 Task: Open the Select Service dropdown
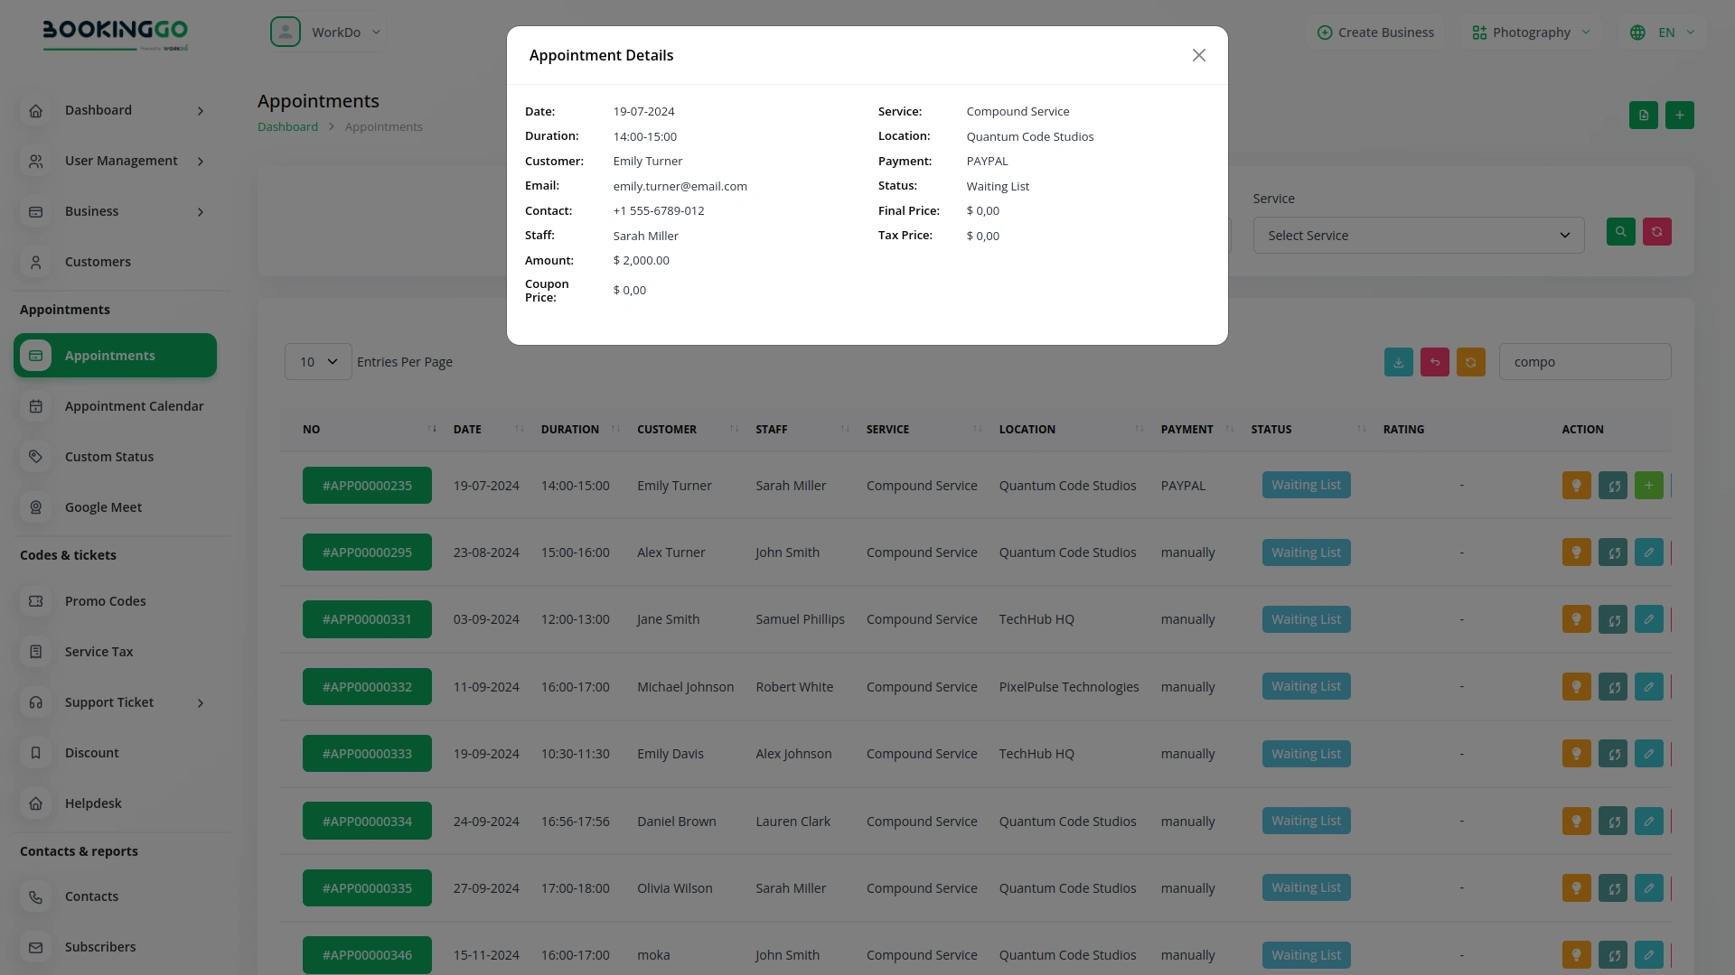coord(1418,235)
